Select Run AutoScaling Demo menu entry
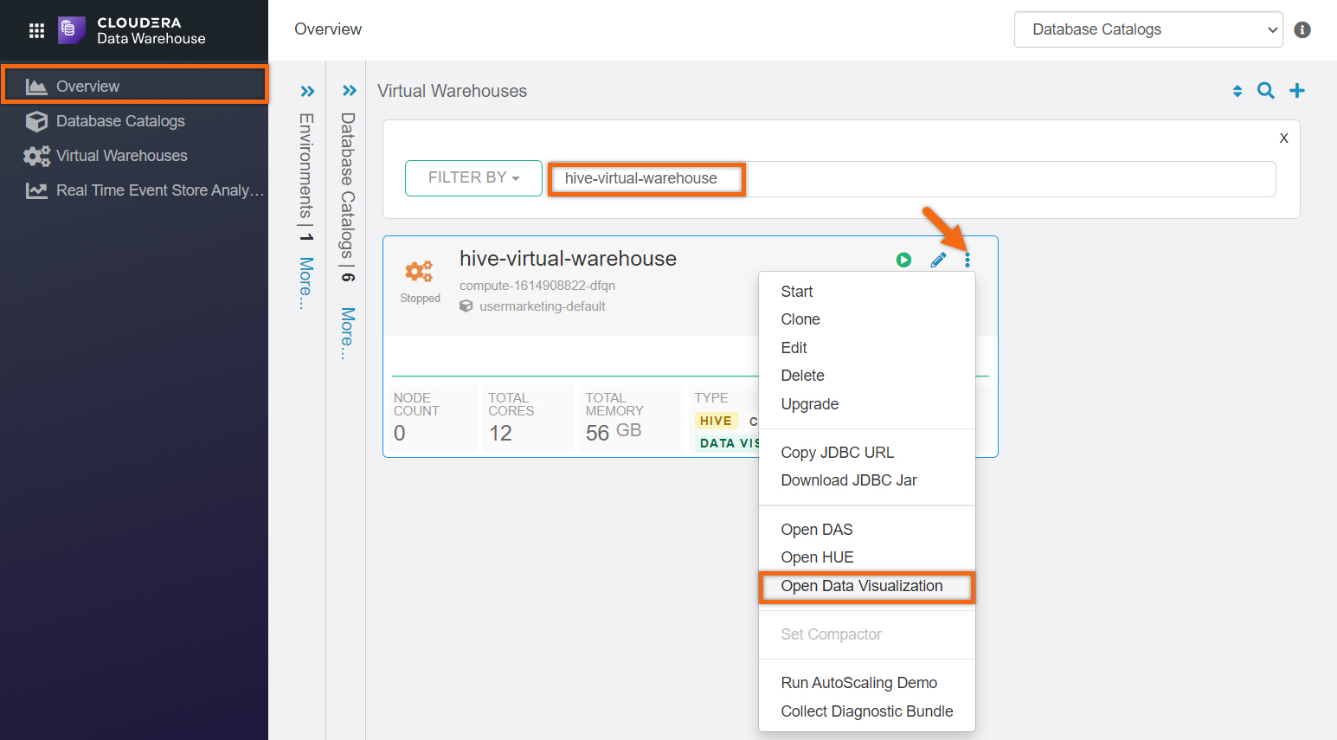1337x740 pixels. [x=867, y=683]
